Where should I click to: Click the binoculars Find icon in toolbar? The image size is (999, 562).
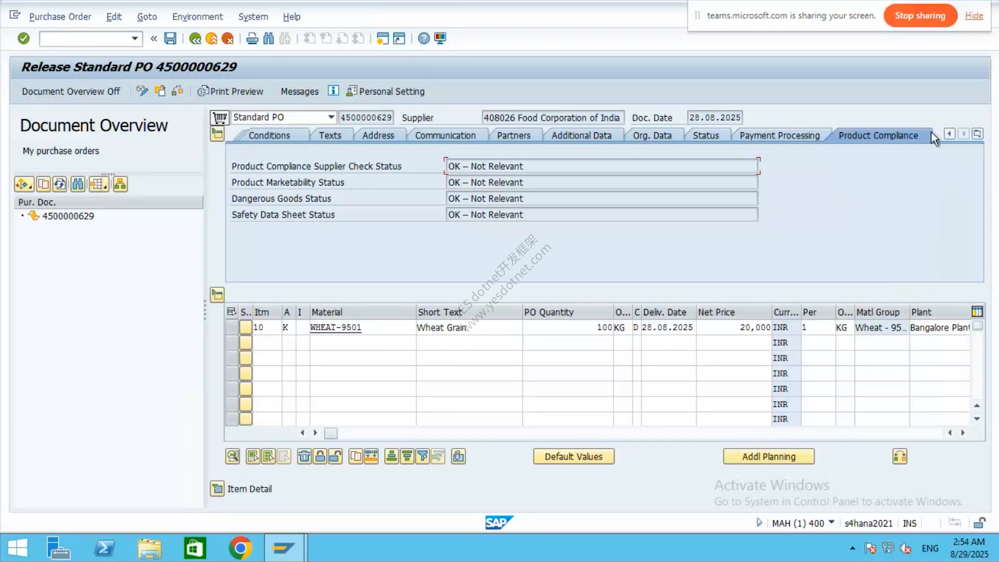pyautogui.click(x=268, y=38)
